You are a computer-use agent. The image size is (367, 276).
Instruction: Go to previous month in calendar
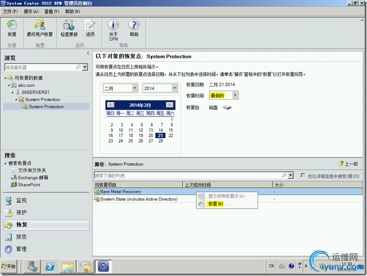(x=111, y=105)
